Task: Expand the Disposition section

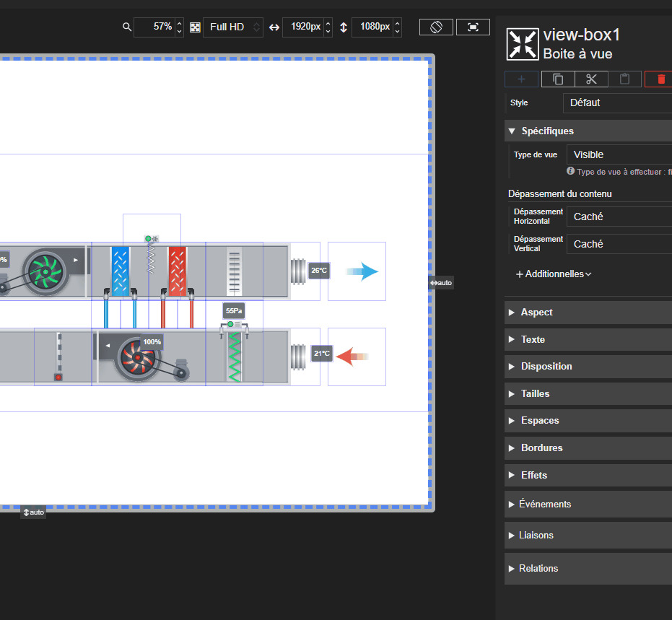Action: pyautogui.click(x=588, y=367)
